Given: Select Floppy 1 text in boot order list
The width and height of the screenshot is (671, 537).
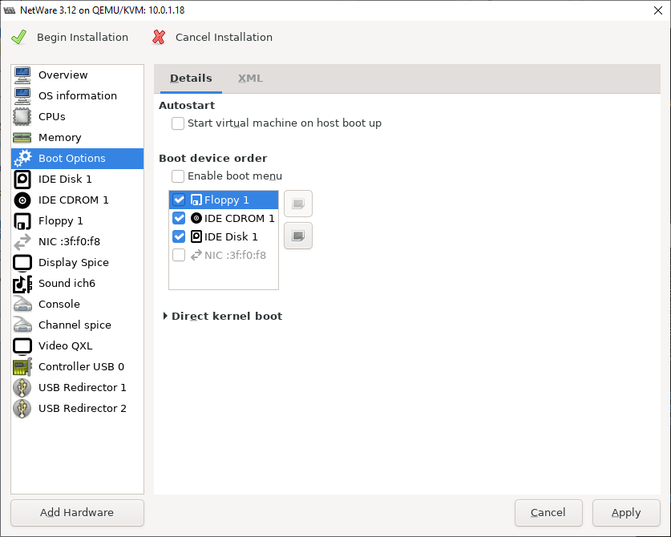Looking at the screenshot, I should pyautogui.click(x=226, y=200).
